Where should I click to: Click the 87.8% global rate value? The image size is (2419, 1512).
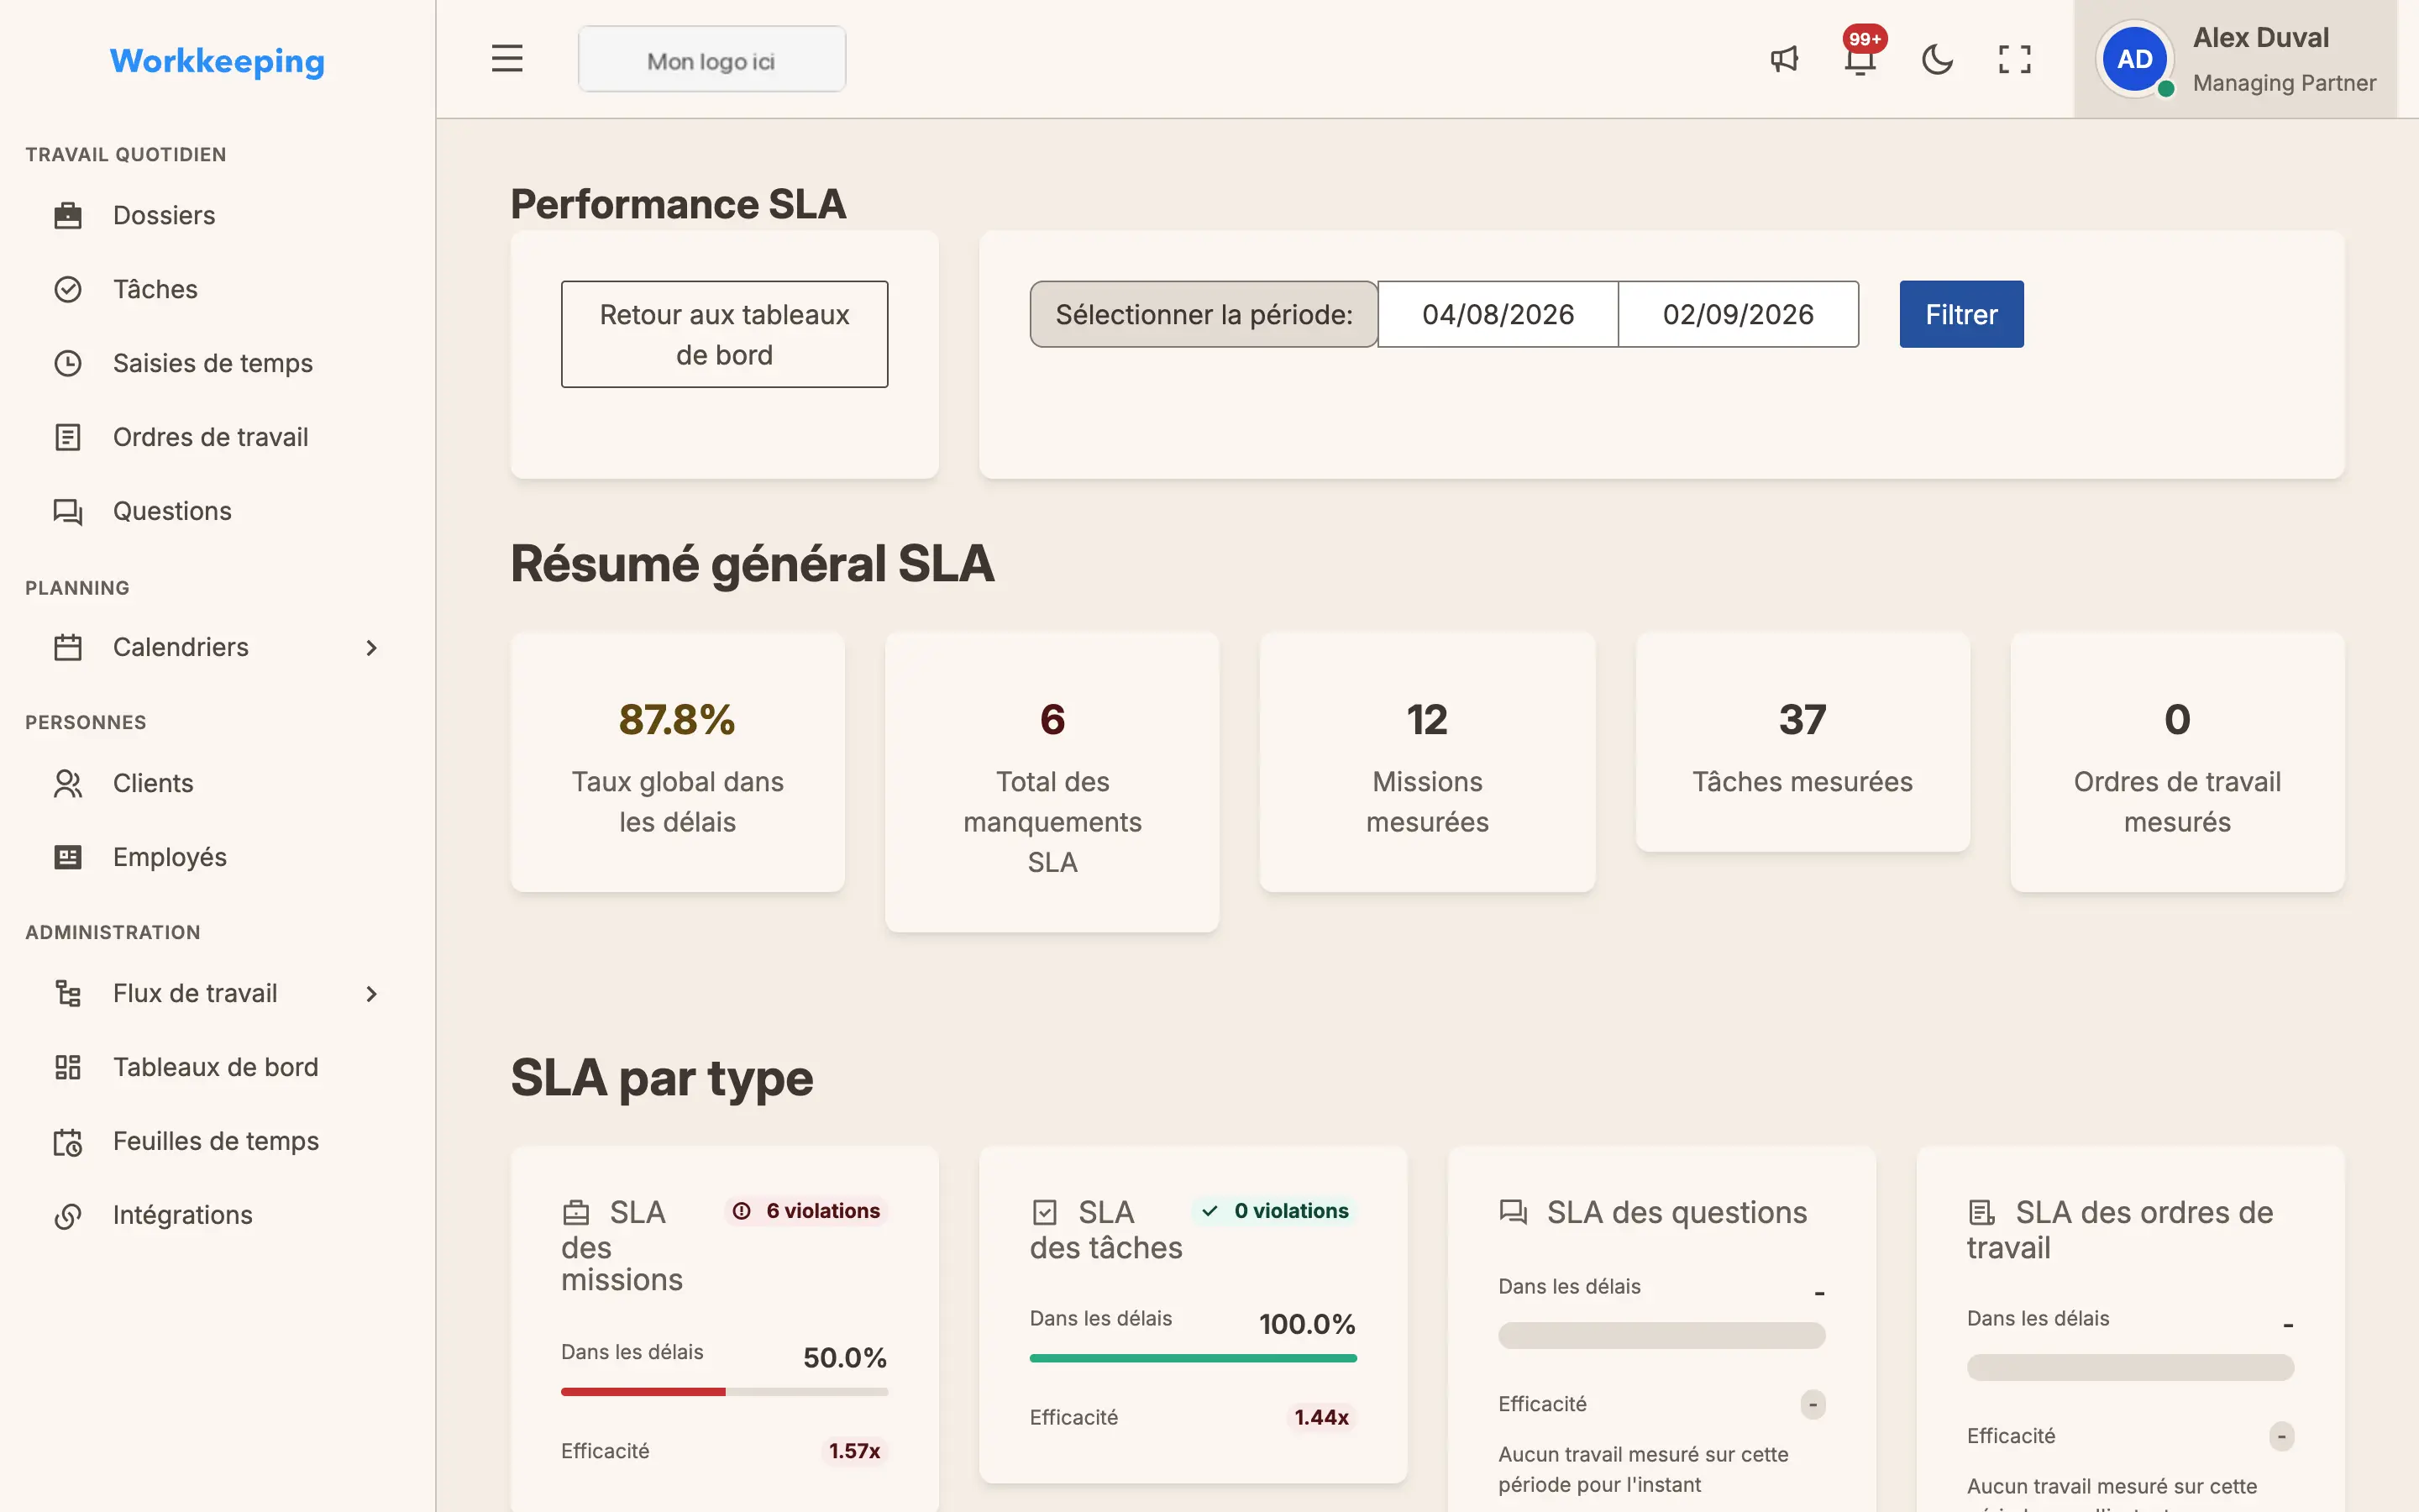pyautogui.click(x=677, y=719)
